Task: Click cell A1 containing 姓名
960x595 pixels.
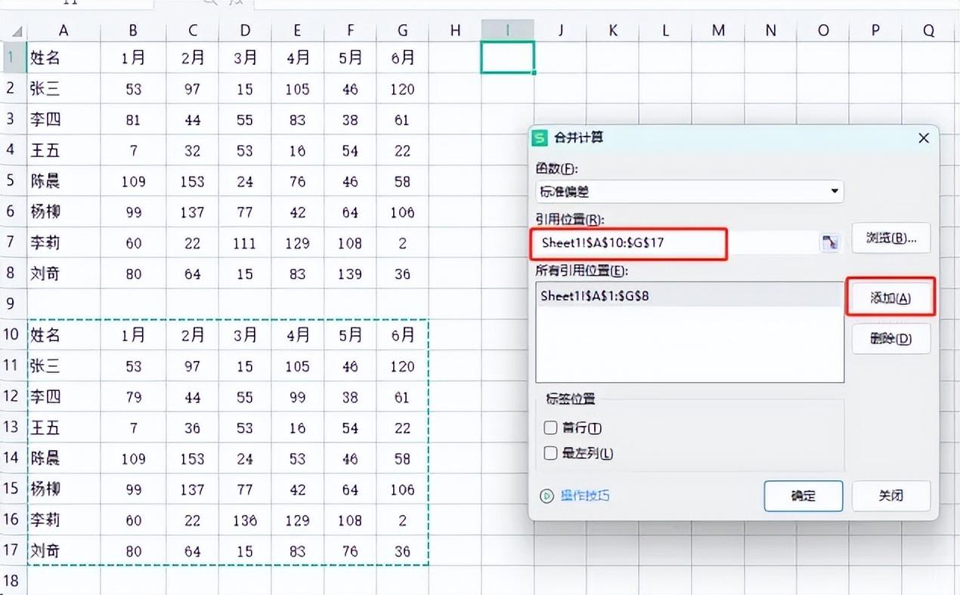Action: click(63, 57)
